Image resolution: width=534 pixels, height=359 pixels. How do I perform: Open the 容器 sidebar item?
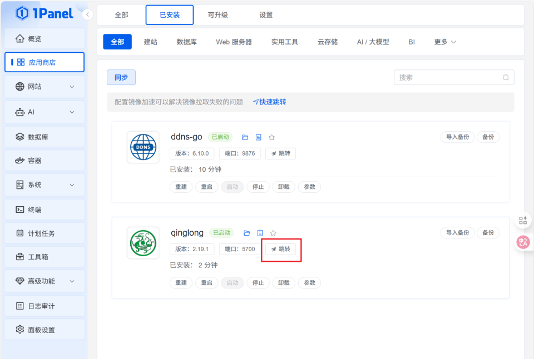point(44,160)
